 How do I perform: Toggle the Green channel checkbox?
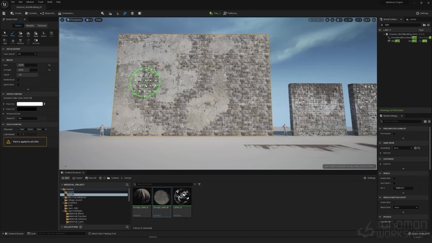(26, 129)
